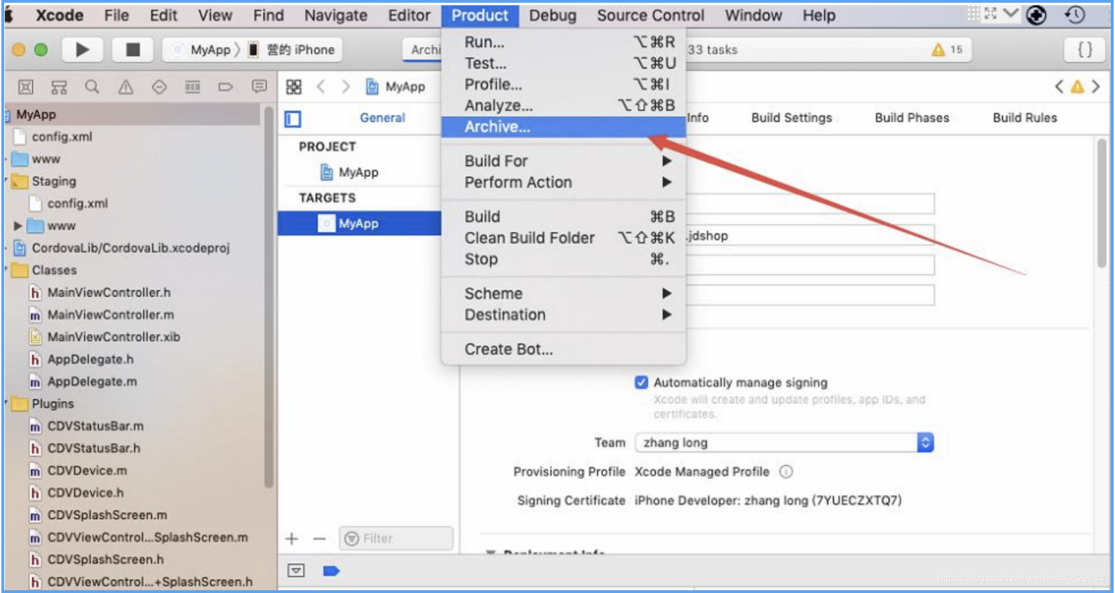Image resolution: width=1115 pixels, height=593 pixels.
Task: Switch to the General tab
Action: tap(383, 118)
